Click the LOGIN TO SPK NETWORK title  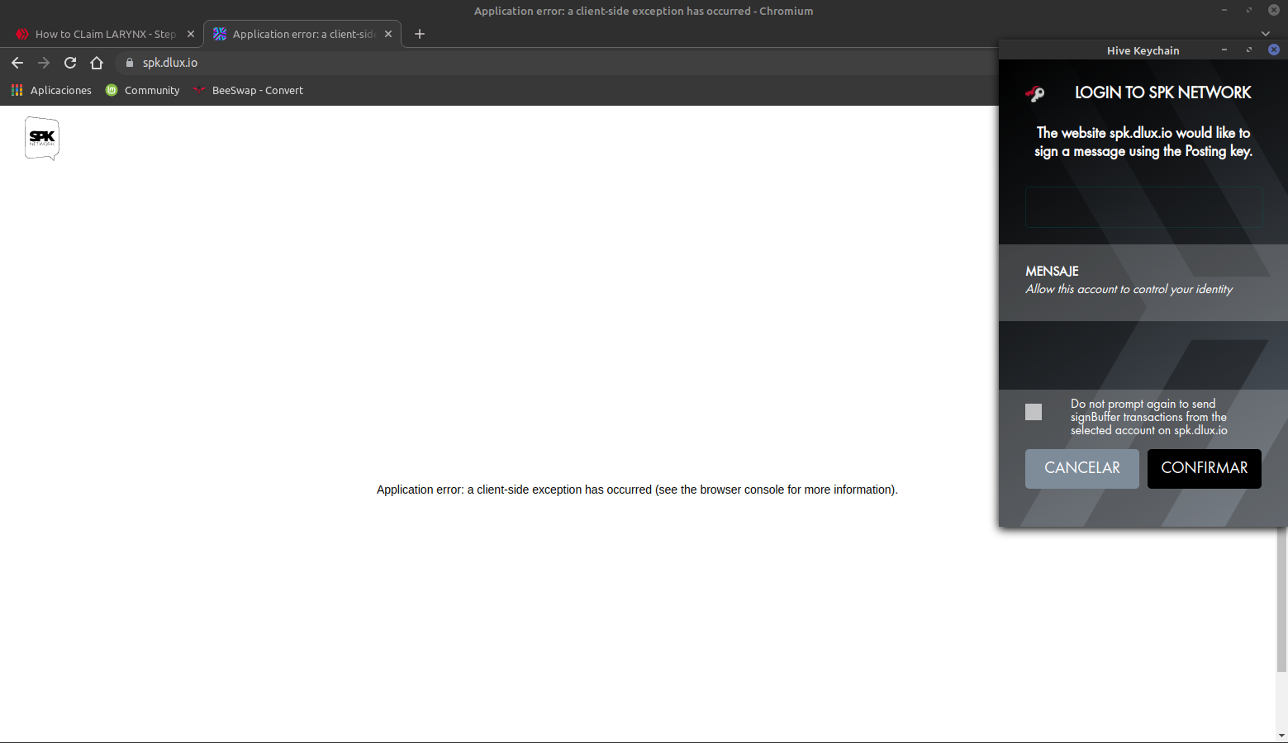1163,92
